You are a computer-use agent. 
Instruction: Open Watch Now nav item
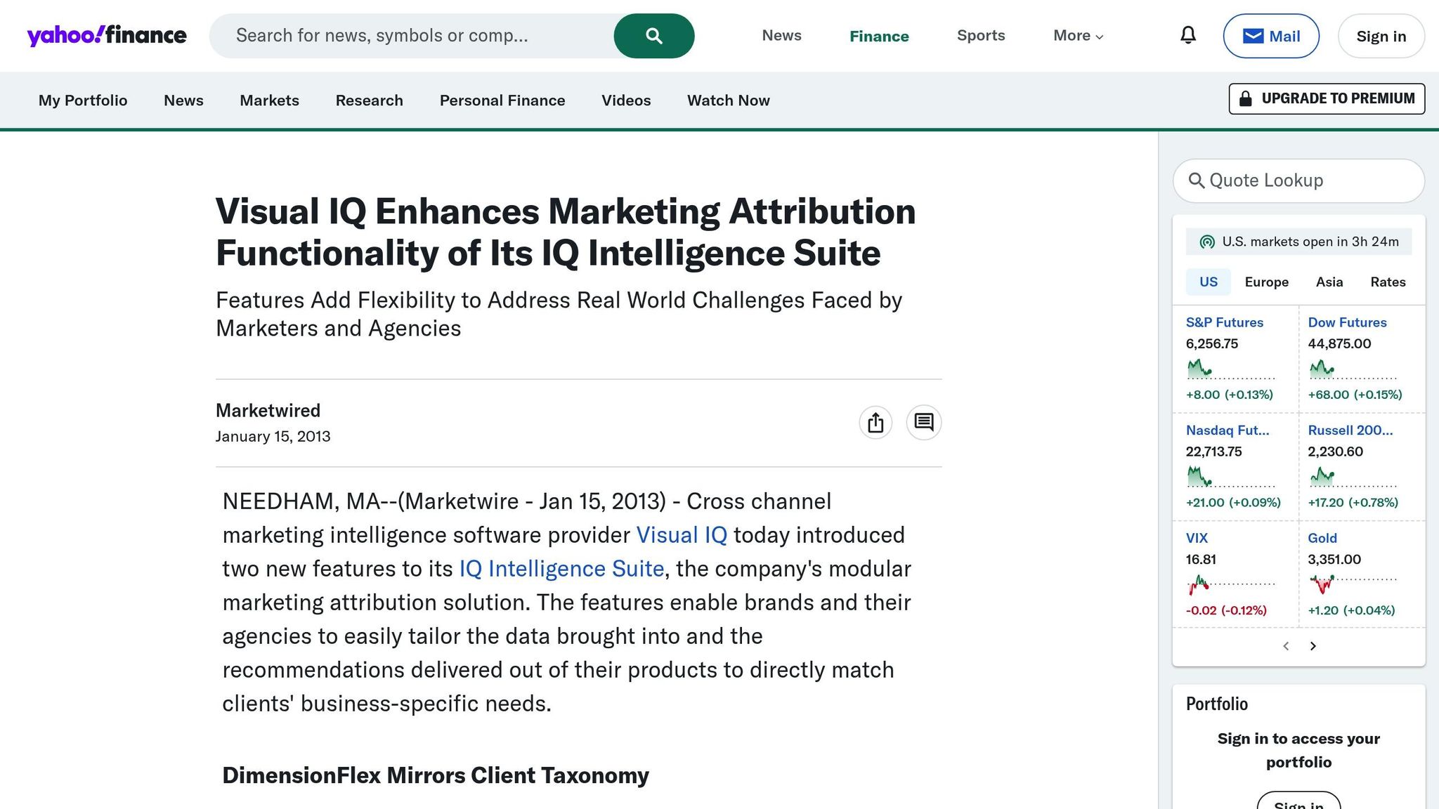point(729,100)
